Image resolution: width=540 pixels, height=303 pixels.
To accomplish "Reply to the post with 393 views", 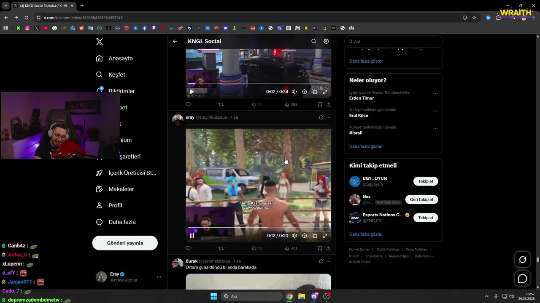I will [x=188, y=104].
